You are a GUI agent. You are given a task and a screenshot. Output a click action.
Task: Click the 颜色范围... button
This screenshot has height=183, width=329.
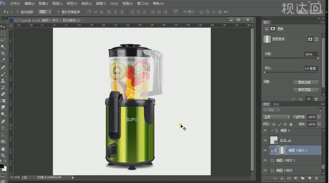click(x=306, y=90)
